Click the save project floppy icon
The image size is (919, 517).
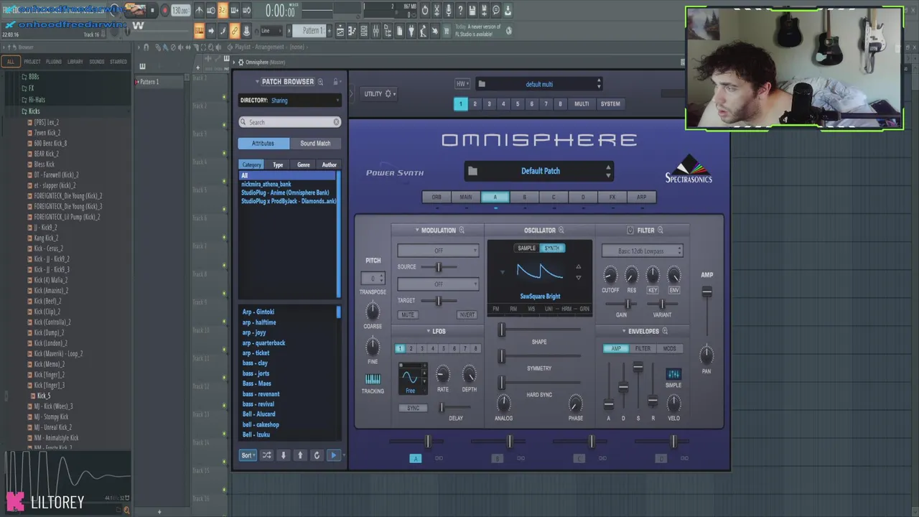click(472, 10)
